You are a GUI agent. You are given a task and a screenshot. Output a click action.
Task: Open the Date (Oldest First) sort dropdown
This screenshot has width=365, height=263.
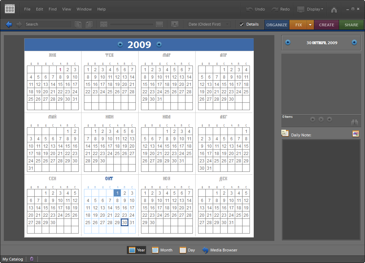click(209, 24)
